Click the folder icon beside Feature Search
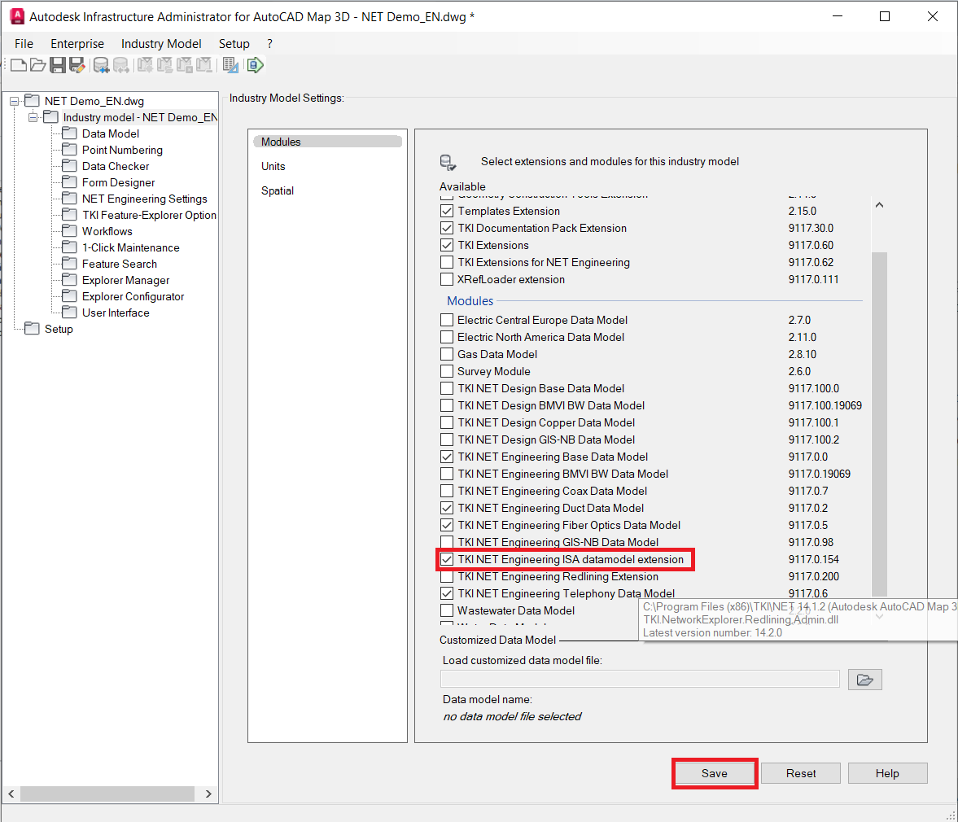This screenshot has width=958, height=822. tap(70, 263)
